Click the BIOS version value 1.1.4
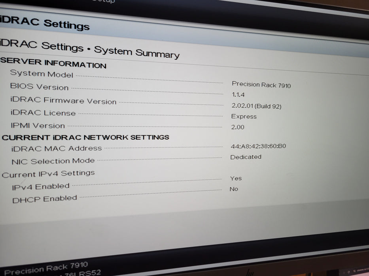 238,95
